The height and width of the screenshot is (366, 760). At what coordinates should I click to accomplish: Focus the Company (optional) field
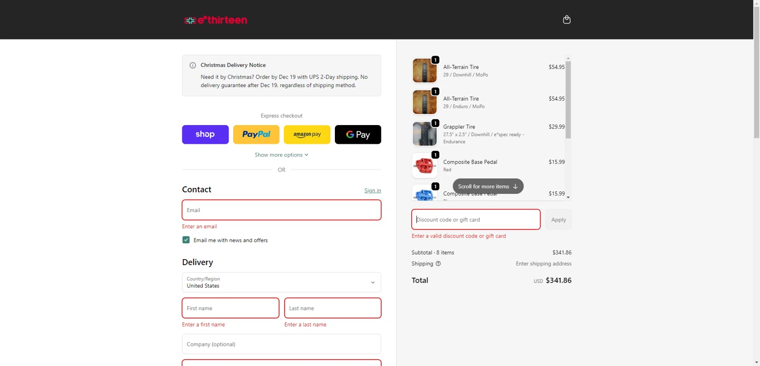coord(281,344)
